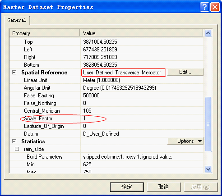Click the 确定 OK button

127,187
